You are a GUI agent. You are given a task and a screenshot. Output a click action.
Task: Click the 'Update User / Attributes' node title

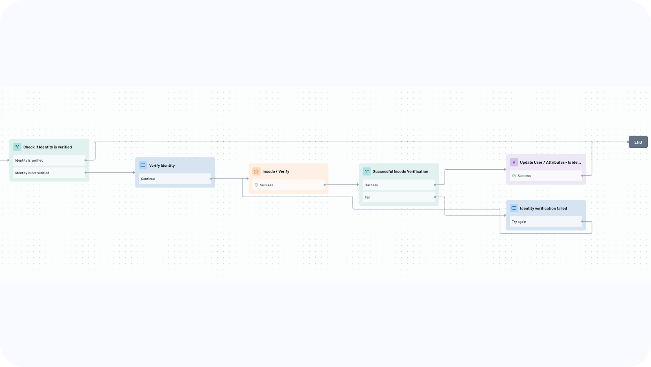tap(550, 162)
